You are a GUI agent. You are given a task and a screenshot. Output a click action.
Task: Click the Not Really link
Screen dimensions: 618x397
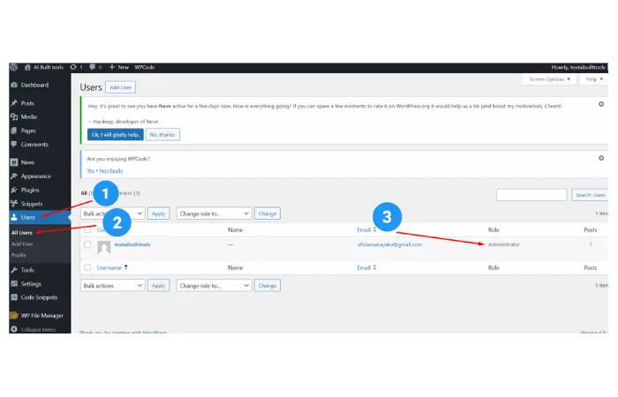coord(111,171)
